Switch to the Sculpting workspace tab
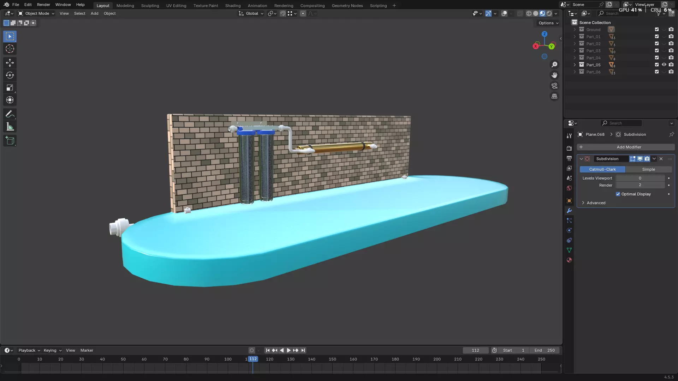 click(x=150, y=5)
